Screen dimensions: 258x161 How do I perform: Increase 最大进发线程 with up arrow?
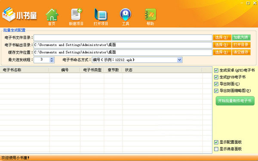(x=52, y=59)
